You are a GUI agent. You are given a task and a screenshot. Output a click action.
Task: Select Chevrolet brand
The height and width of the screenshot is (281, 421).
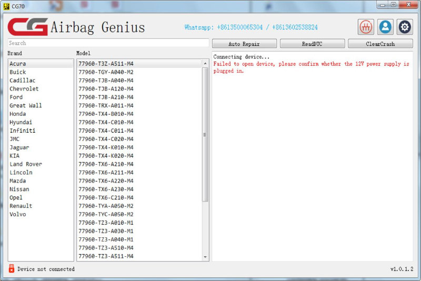pyautogui.click(x=41, y=88)
